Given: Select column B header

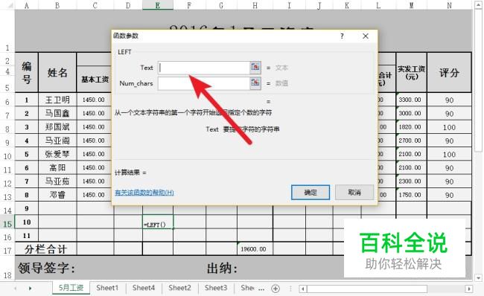Looking at the screenshot, I should click(x=57, y=5).
